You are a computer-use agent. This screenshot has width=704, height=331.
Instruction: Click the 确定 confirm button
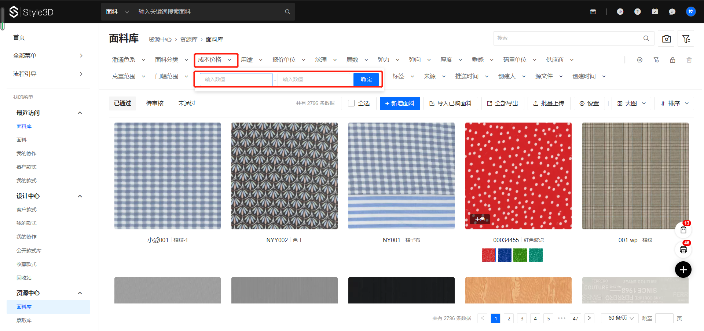click(366, 79)
